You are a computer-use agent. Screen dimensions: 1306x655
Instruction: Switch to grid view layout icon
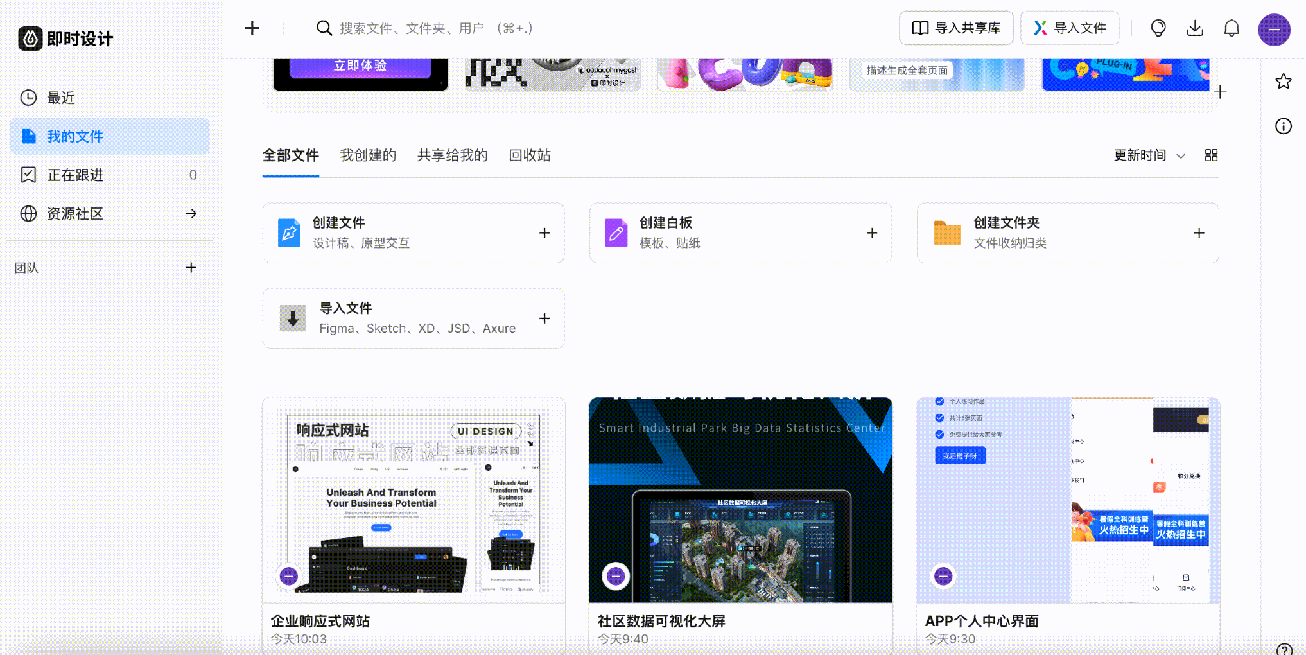pos(1211,155)
